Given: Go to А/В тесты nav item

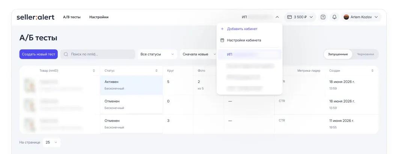Looking at the screenshot, I should tap(72, 17).
